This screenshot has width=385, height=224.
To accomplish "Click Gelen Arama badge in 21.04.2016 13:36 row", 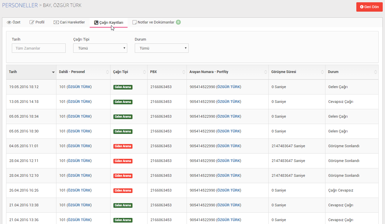I will click(x=123, y=220).
